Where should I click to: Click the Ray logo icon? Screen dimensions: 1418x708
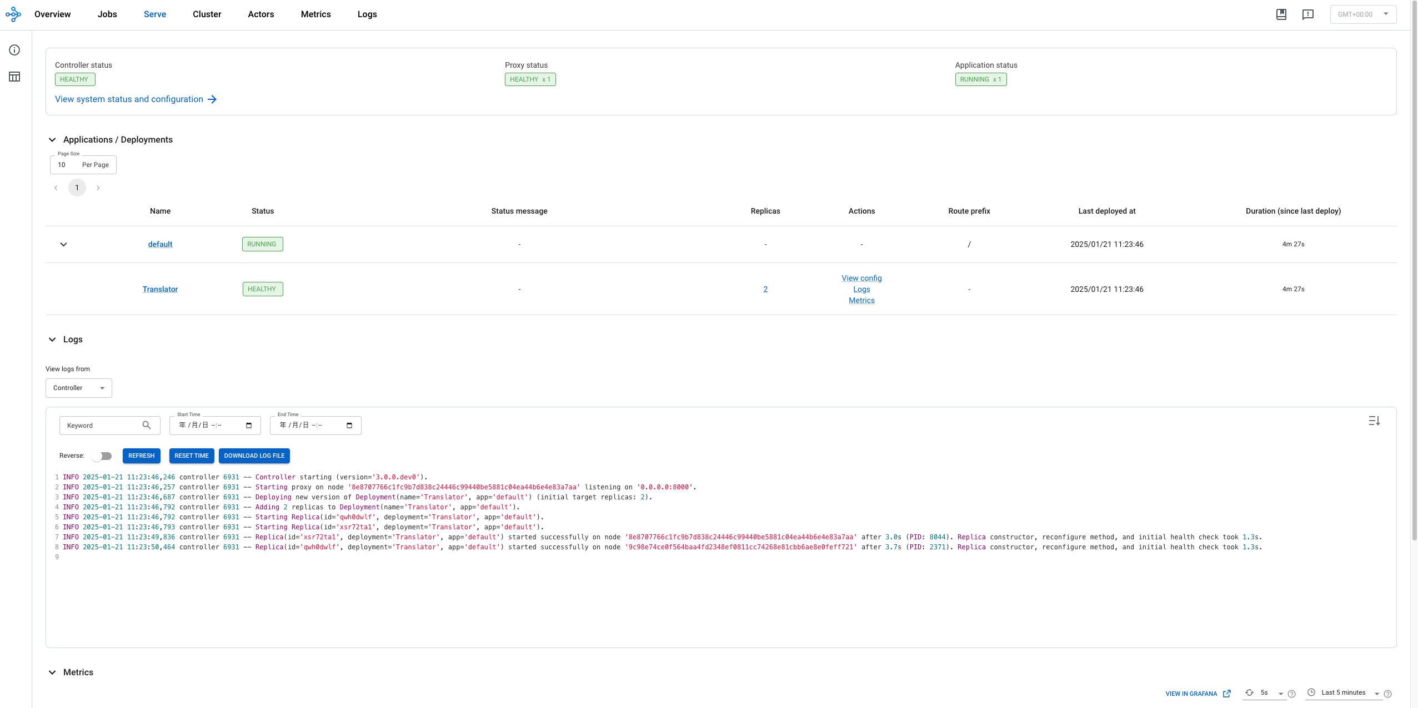(13, 14)
